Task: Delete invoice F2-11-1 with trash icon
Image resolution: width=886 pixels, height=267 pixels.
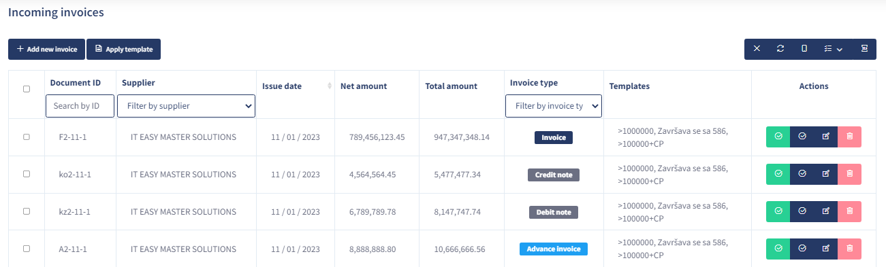Action: 849,137
